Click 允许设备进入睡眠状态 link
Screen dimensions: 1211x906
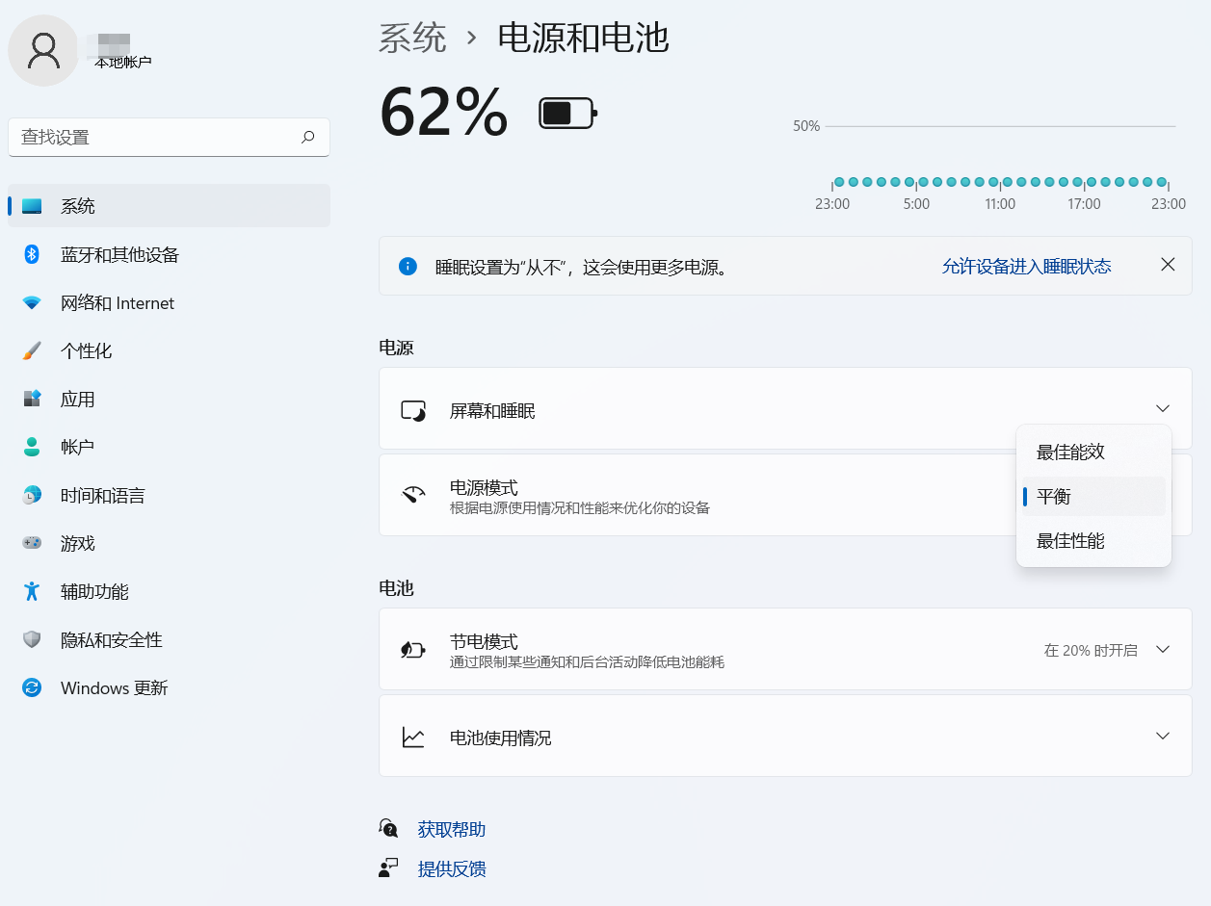click(1026, 267)
